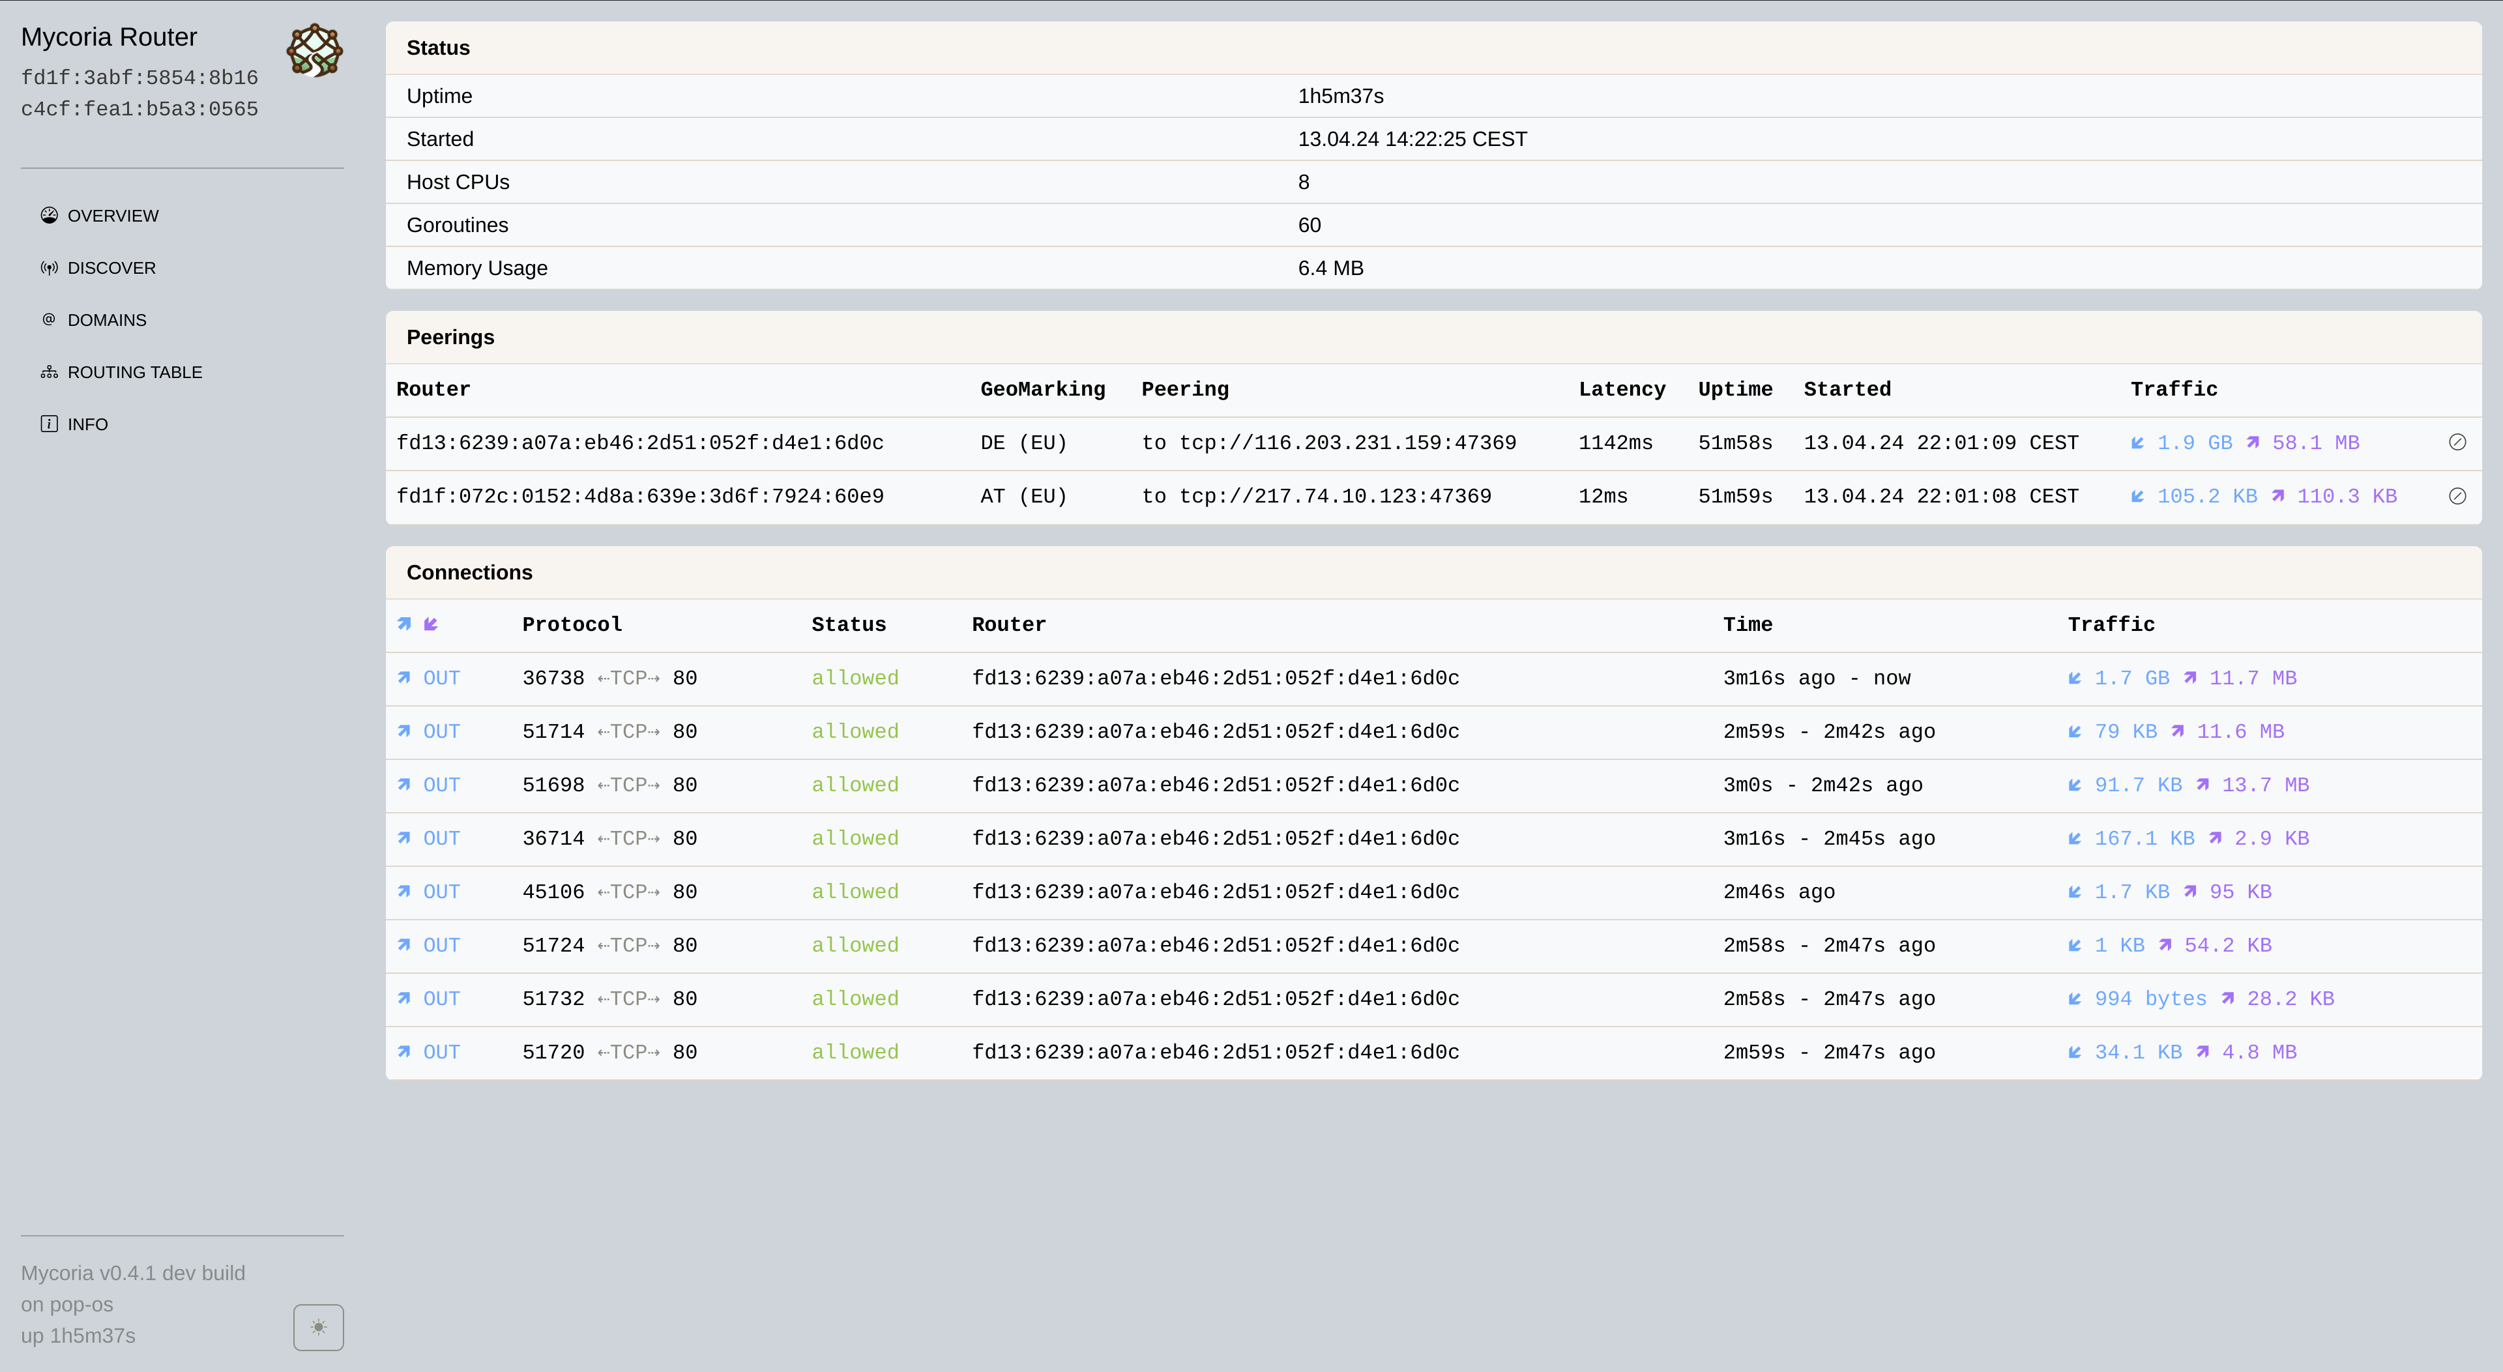Click incoming arrow icon in Connections header
The height and width of the screenshot is (1372, 2503).
[x=430, y=624]
